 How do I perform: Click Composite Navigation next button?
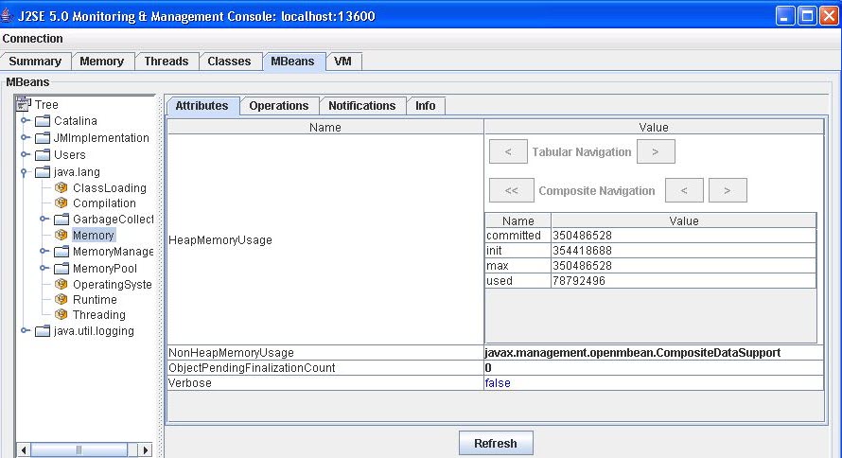(728, 190)
